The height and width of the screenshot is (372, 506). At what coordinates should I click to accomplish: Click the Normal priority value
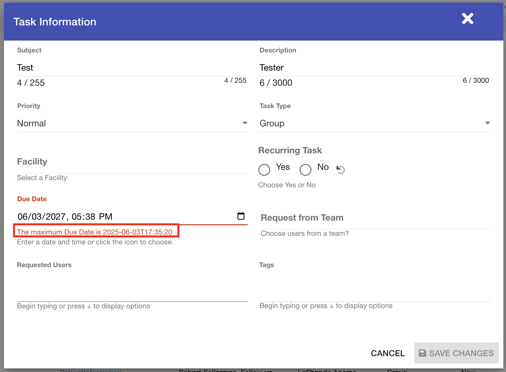coord(32,123)
